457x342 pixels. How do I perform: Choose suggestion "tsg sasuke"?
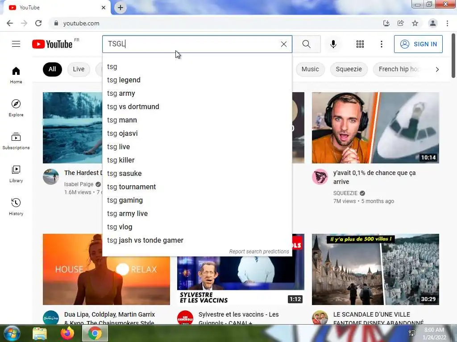pos(197,174)
